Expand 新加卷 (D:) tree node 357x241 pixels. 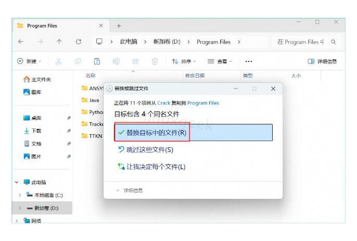pyautogui.click(x=20, y=208)
